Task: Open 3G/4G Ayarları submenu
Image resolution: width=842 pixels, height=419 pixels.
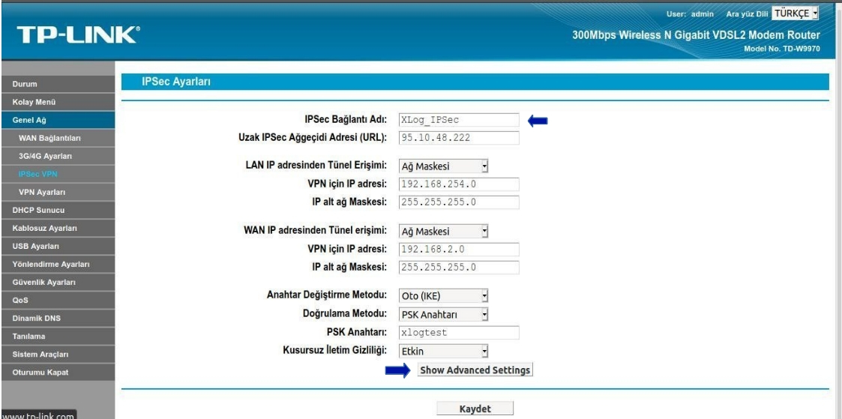Action: click(x=58, y=156)
